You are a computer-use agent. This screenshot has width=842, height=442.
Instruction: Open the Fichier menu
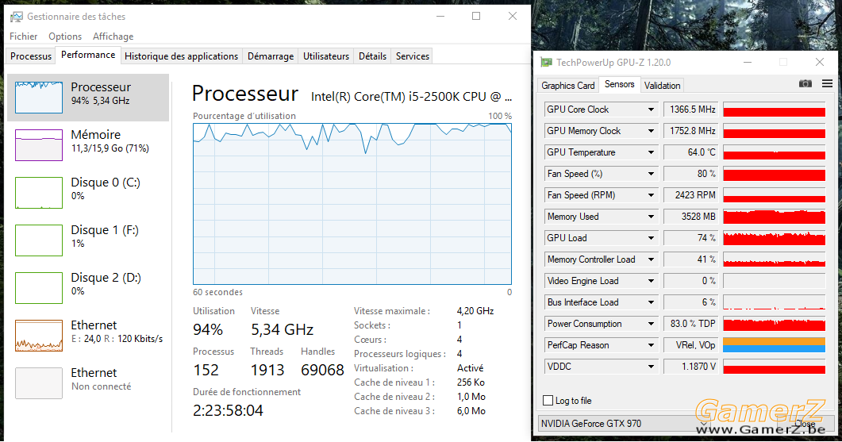coord(24,37)
